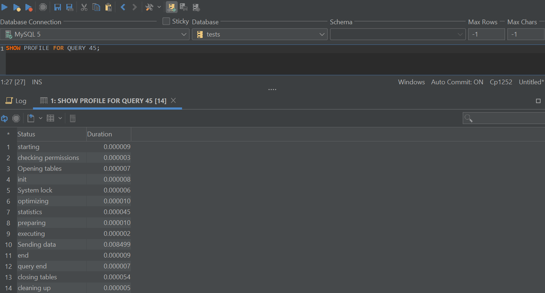This screenshot has height=293, width=545.
Task: Export the result set data
Action: point(31,118)
